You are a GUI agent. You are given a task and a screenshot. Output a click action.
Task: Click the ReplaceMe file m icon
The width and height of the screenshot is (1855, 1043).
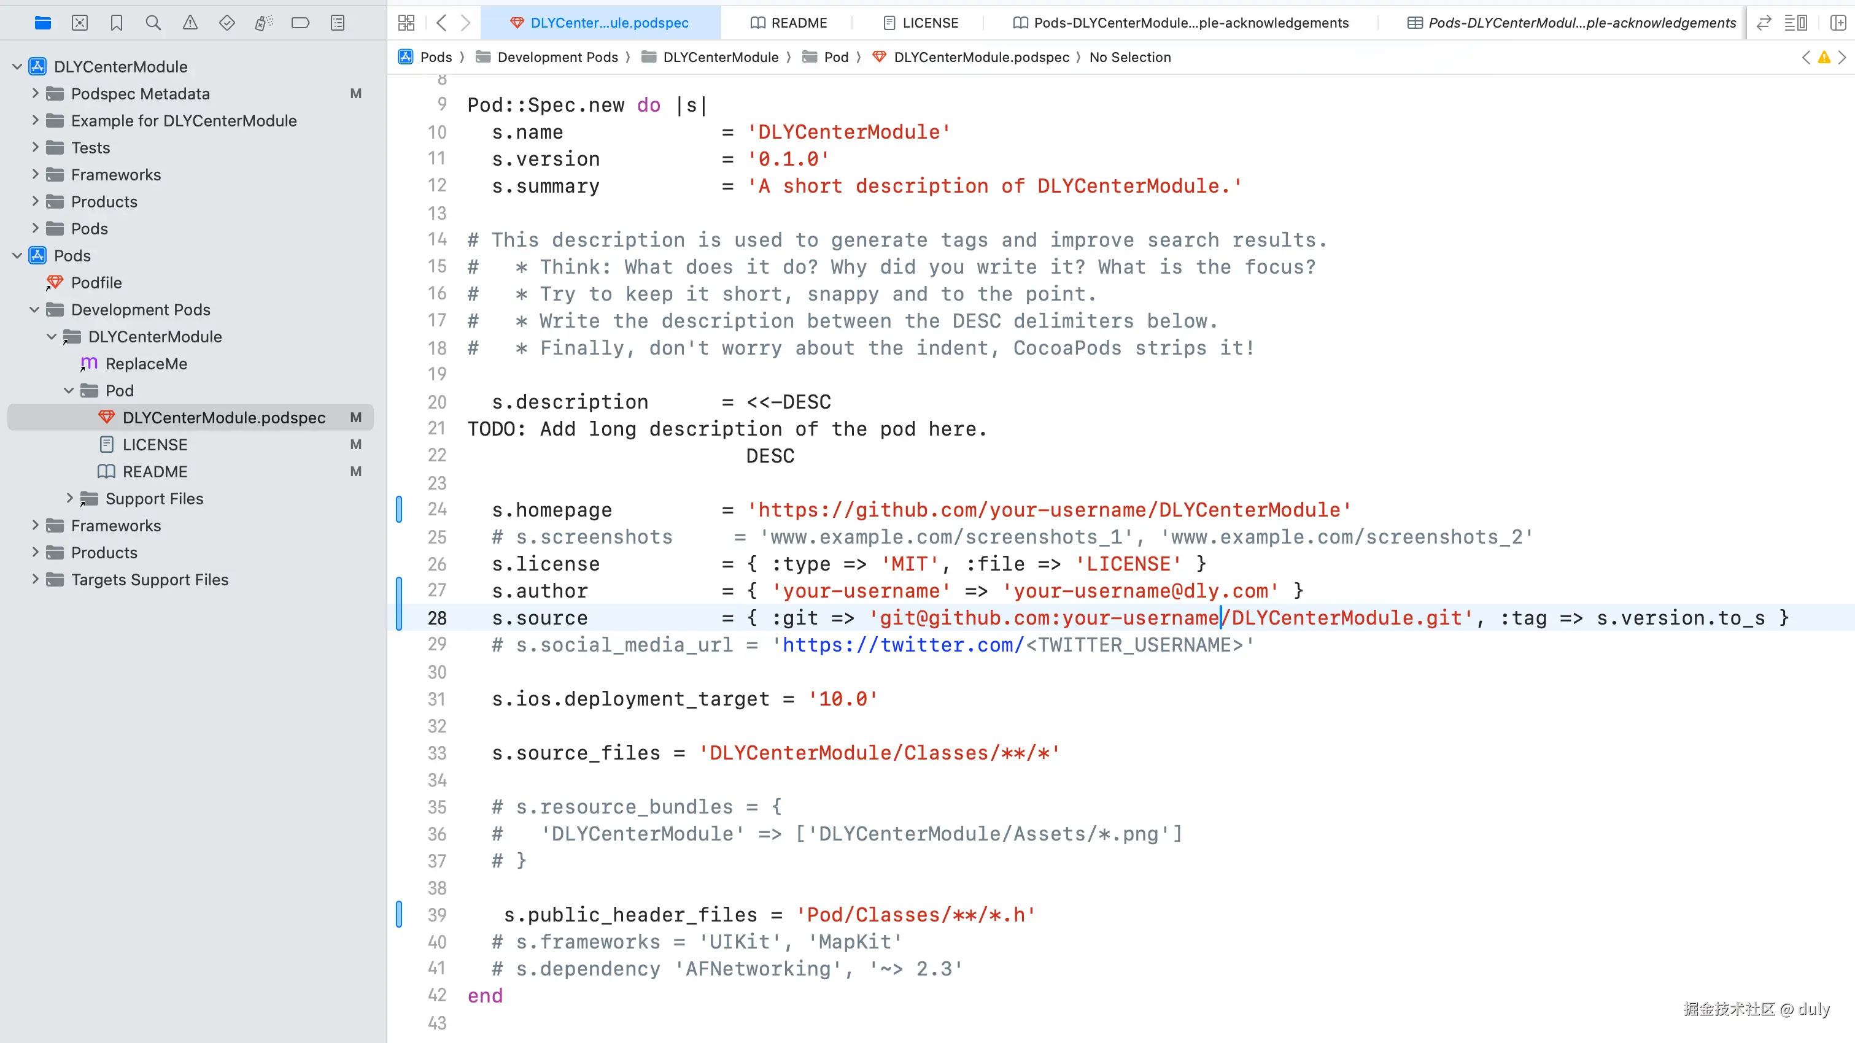(x=88, y=363)
